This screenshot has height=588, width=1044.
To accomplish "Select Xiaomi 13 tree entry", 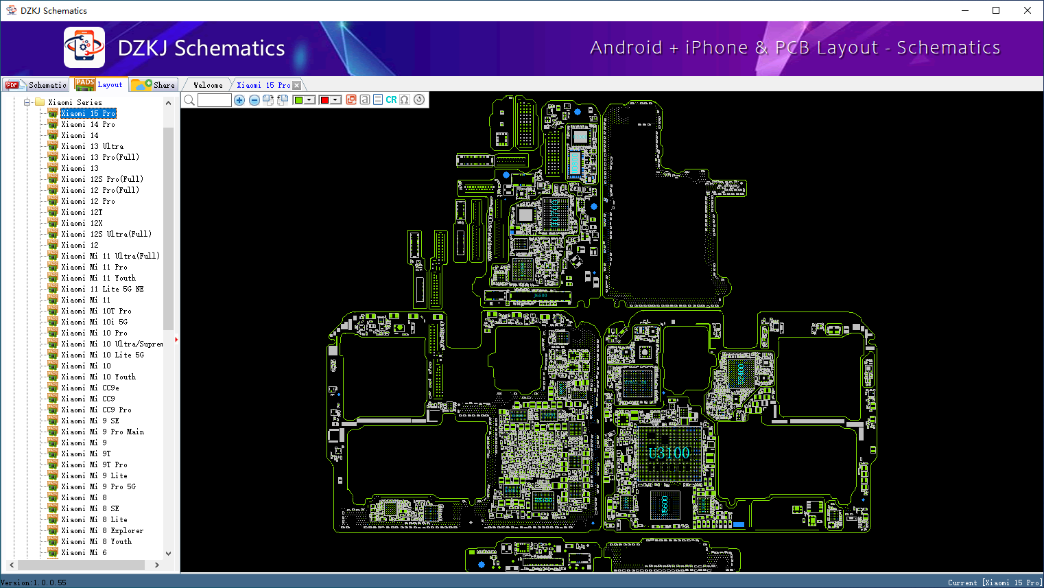I will point(80,168).
